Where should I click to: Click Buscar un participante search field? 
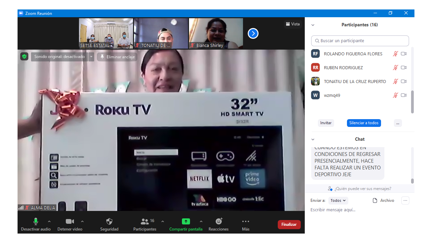tap(360, 41)
